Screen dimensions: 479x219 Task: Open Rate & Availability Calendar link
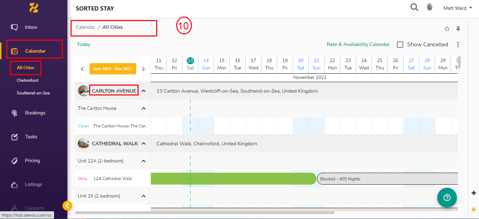[358, 44]
